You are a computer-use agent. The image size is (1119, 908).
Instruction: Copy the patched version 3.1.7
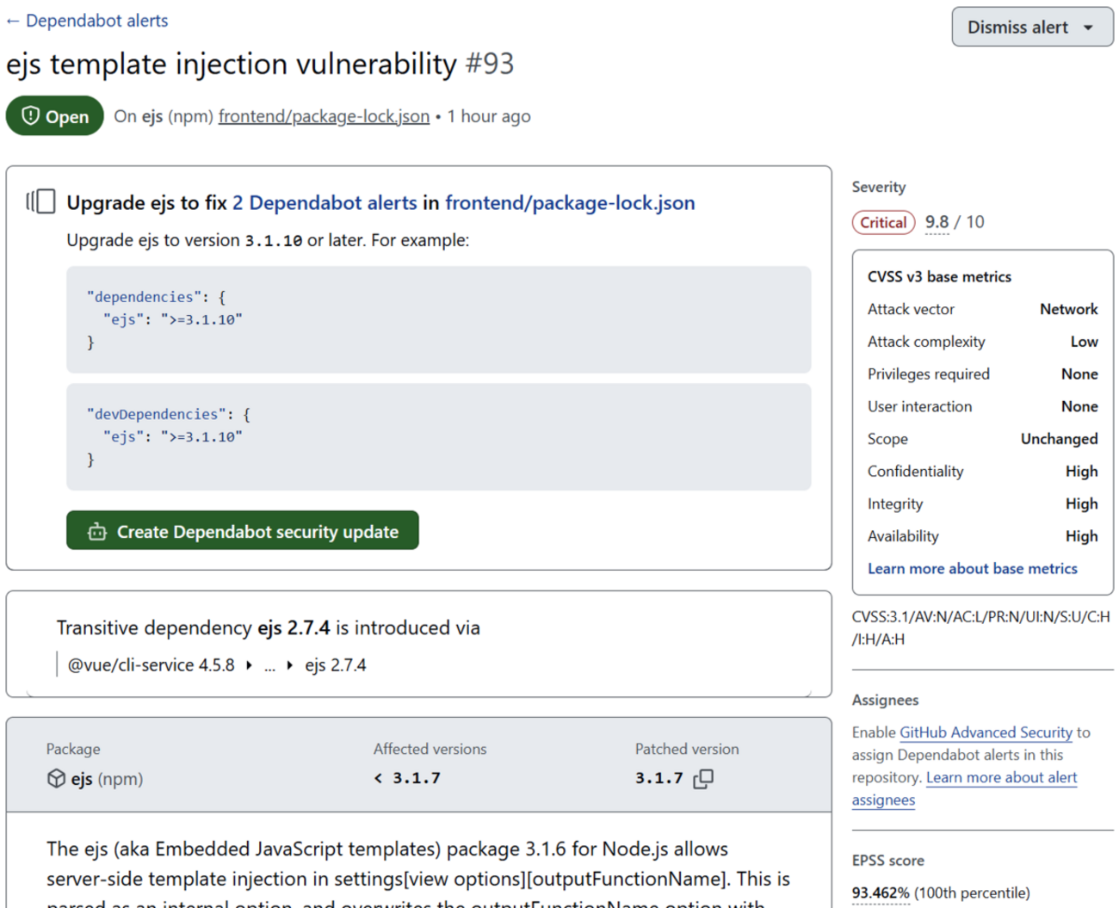pyautogui.click(x=703, y=778)
